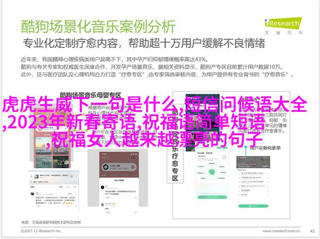The image size is (320, 239).
Task: Click green circular graphic in healing screen
Action: tap(212, 172)
